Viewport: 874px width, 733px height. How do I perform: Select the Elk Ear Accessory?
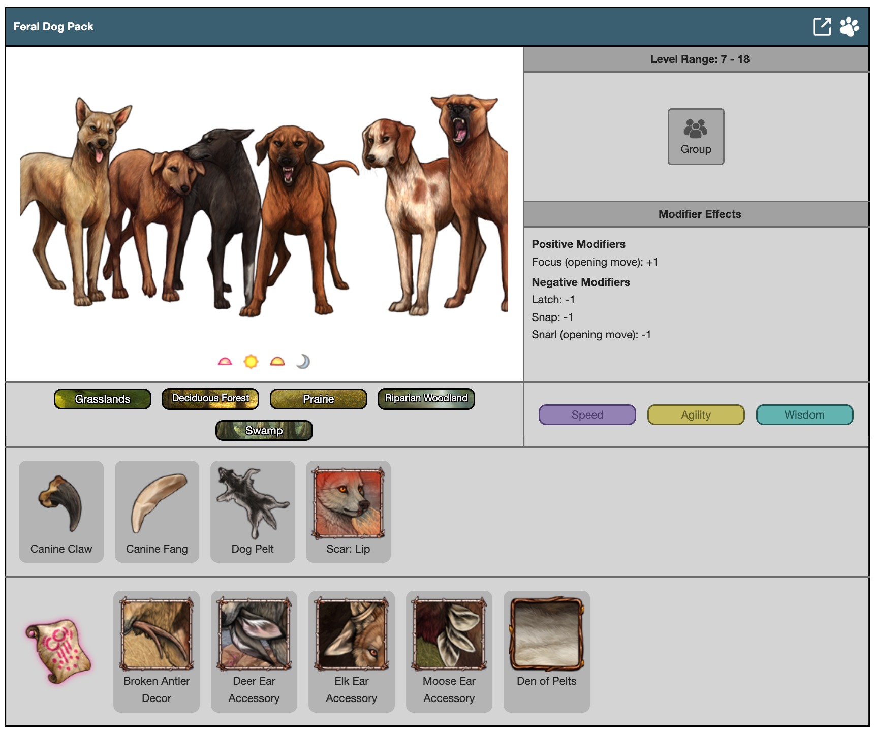pos(352,651)
